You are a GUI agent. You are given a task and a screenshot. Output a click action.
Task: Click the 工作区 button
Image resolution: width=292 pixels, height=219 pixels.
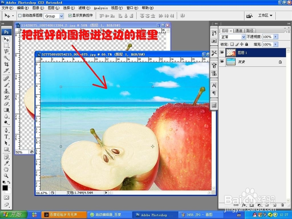[264, 15]
